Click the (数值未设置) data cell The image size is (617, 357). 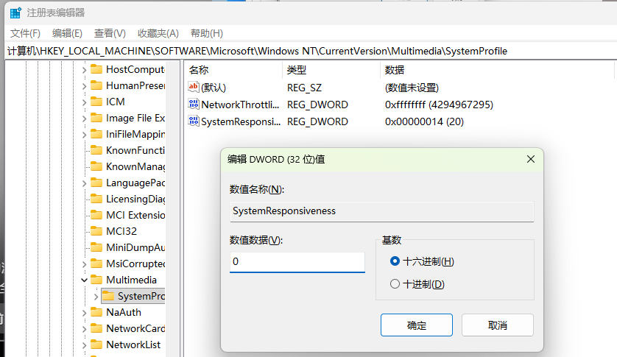coord(412,88)
